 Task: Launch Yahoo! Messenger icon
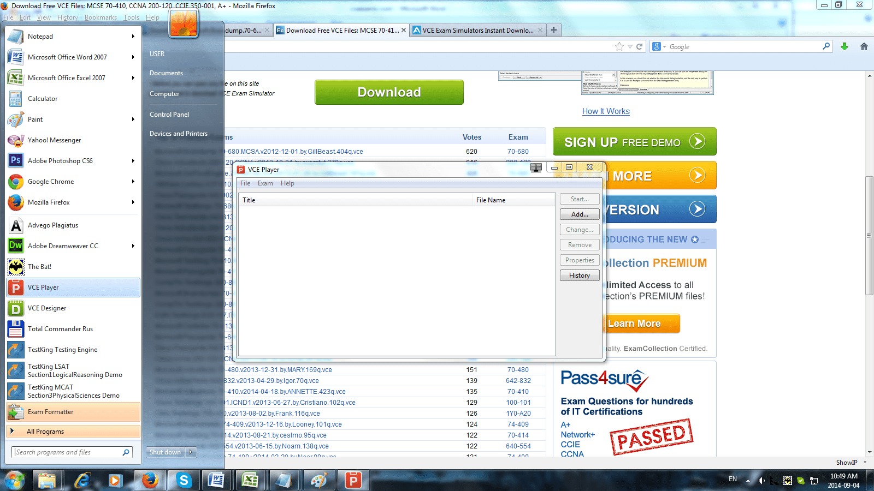pos(16,140)
